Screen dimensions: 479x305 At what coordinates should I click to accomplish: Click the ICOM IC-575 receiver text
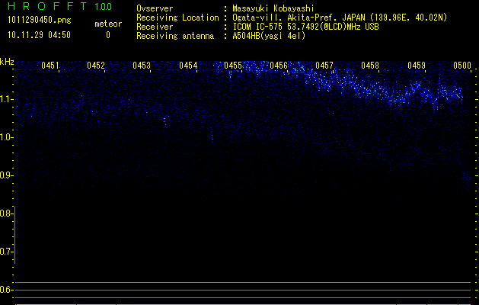pyautogui.click(x=305, y=27)
